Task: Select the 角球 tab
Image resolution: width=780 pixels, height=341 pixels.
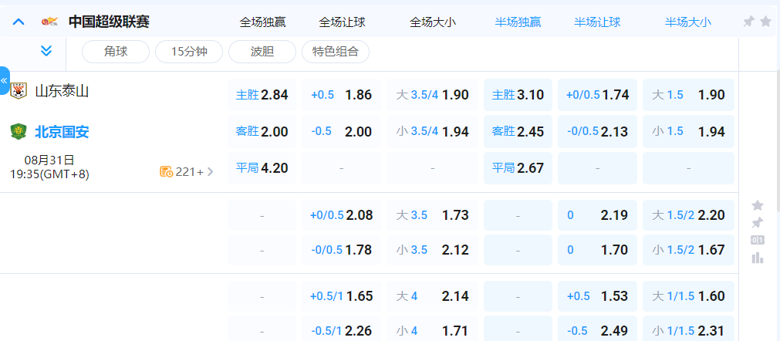Action: pyautogui.click(x=115, y=52)
